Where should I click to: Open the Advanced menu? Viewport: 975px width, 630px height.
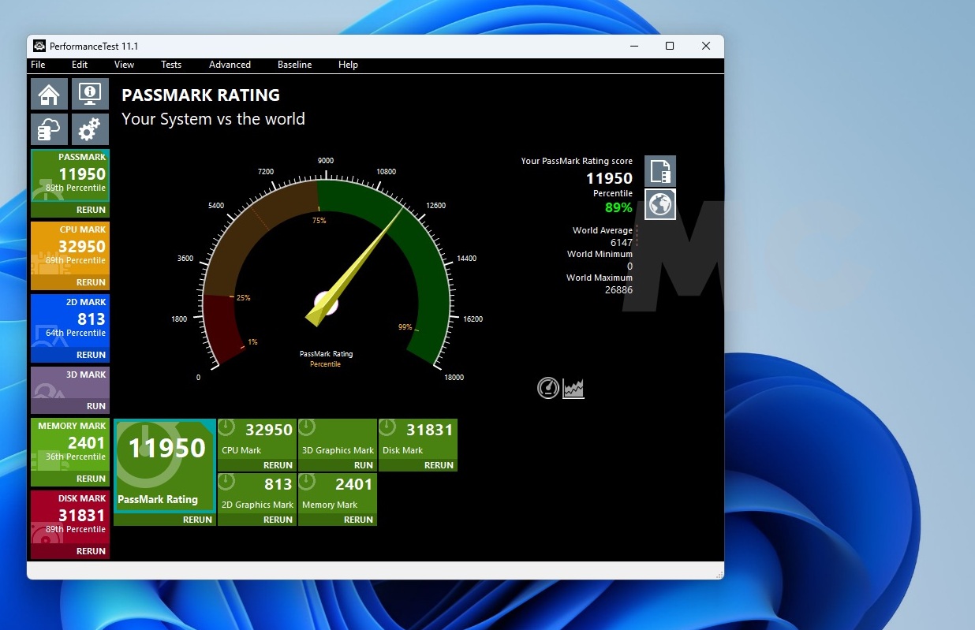coord(230,65)
